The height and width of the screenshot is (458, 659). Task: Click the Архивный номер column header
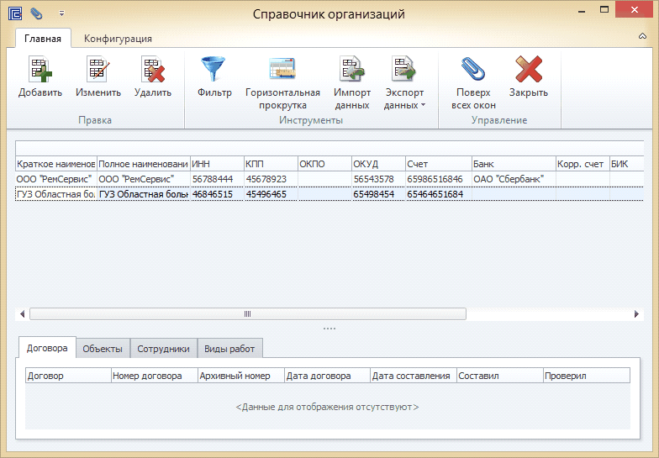tap(240, 376)
